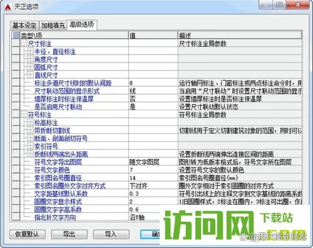Edit the 是 value for 启用尺寸联动
The image size is (313, 248).
(153, 107)
